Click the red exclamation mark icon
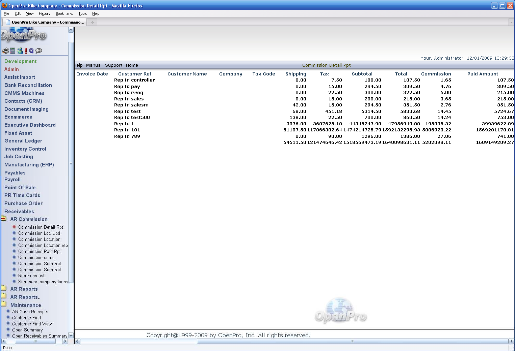Viewport: 515px width, 351px height. pyautogui.click(x=26, y=51)
